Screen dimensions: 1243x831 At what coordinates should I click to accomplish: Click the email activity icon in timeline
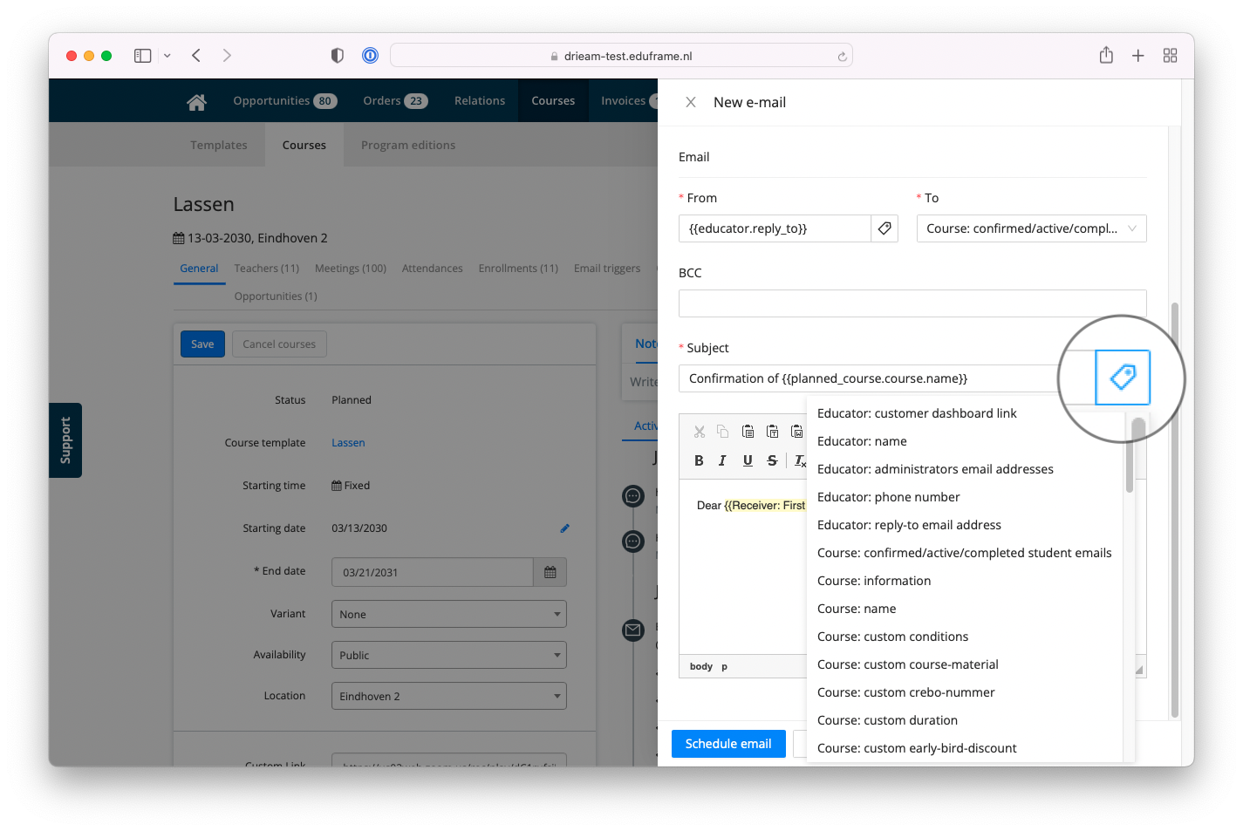pyautogui.click(x=633, y=630)
